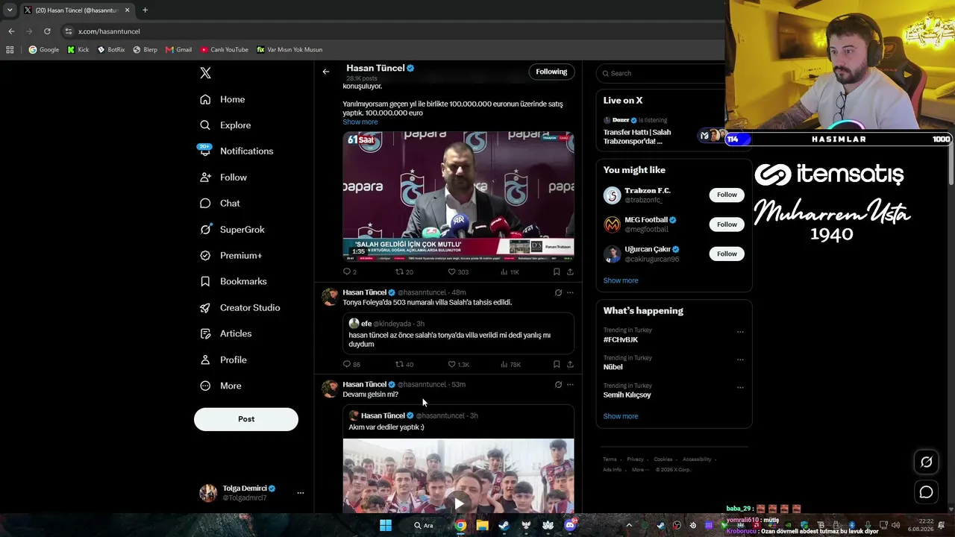This screenshot has width=955, height=537.
Task: Play the press conference video thumbnail
Action: pyautogui.click(x=458, y=196)
